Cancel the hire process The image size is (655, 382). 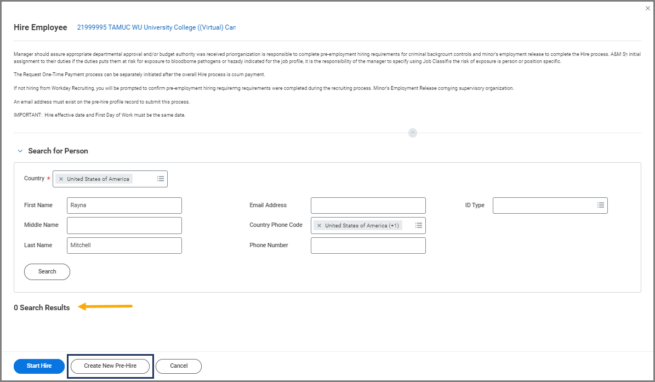[179, 366]
